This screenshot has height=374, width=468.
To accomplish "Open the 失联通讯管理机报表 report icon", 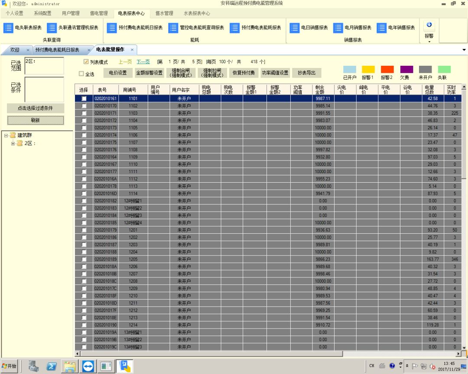I will tap(52, 28).
